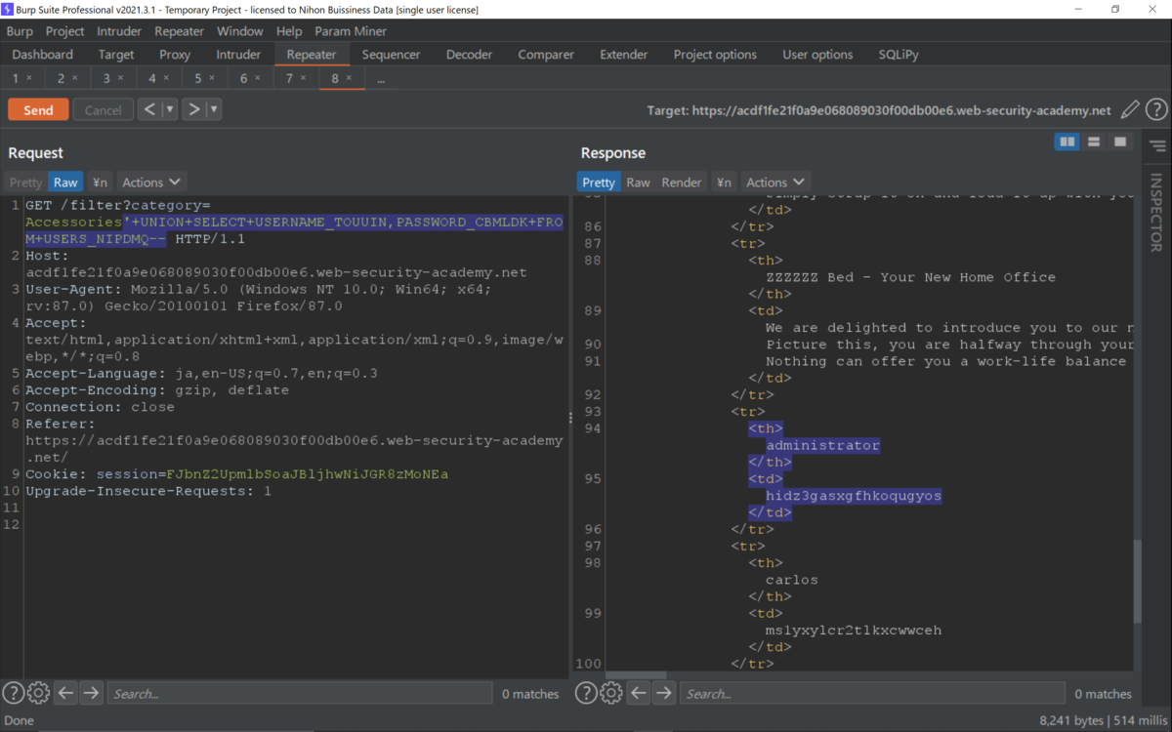Switch to combined tabs layout

click(x=1120, y=142)
